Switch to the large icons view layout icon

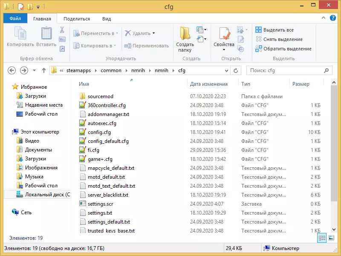pos(331,238)
